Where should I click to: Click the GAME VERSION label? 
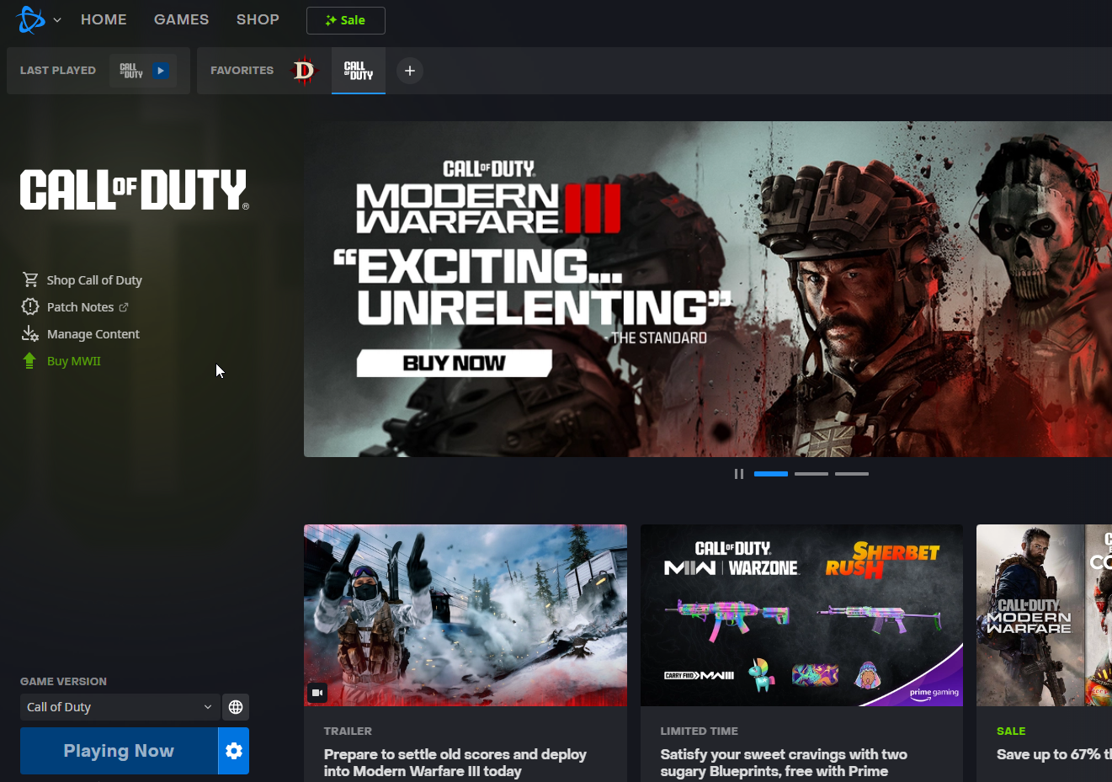[63, 682]
